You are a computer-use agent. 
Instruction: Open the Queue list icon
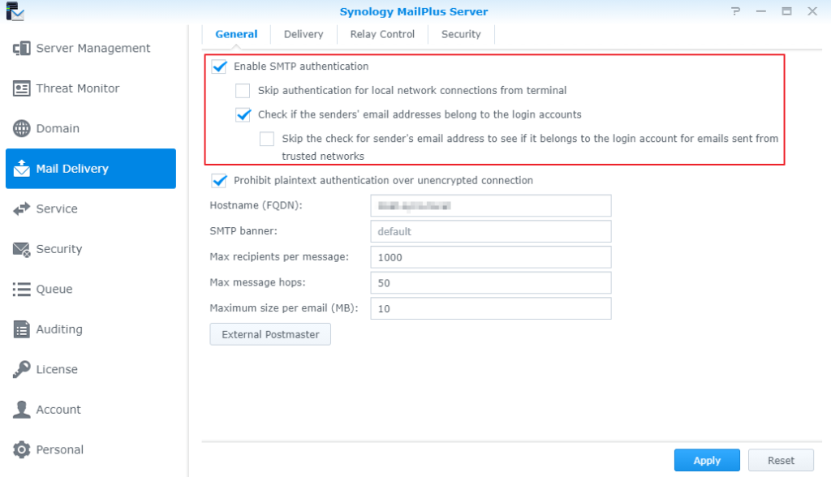click(x=22, y=290)
